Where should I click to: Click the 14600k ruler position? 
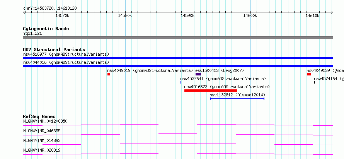point(250,16)
